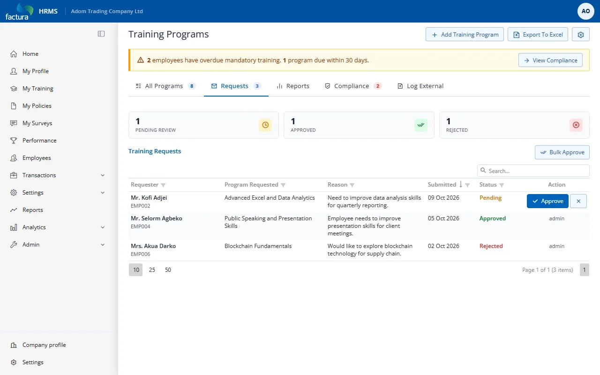Image resolution: width=600 pixels, height=375 pixels.
Task: Click View Compliance button
Action: pyautogui.click(x=550, y=60)
